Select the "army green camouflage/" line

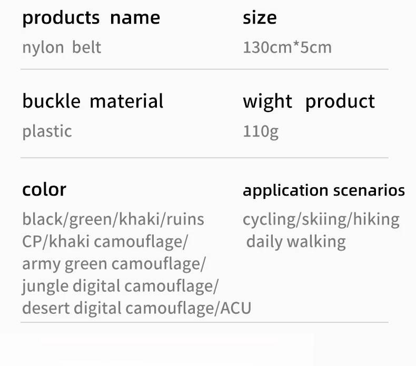tap(114, 264)
